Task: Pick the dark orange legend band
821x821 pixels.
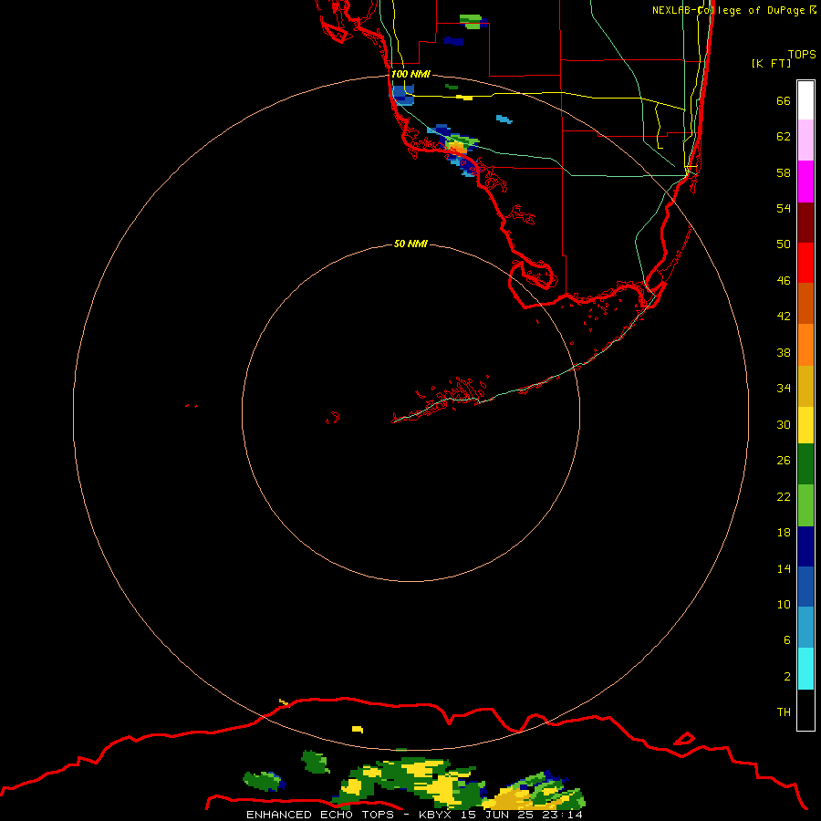Action: tap(805, 303)
